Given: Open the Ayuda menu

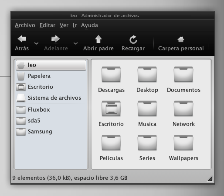Looking at the screenshot, I should [x=89, y=25].
